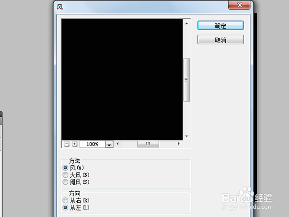
Task: Click preview horizontal scrollbar left arrow
Action: (117, 144)
